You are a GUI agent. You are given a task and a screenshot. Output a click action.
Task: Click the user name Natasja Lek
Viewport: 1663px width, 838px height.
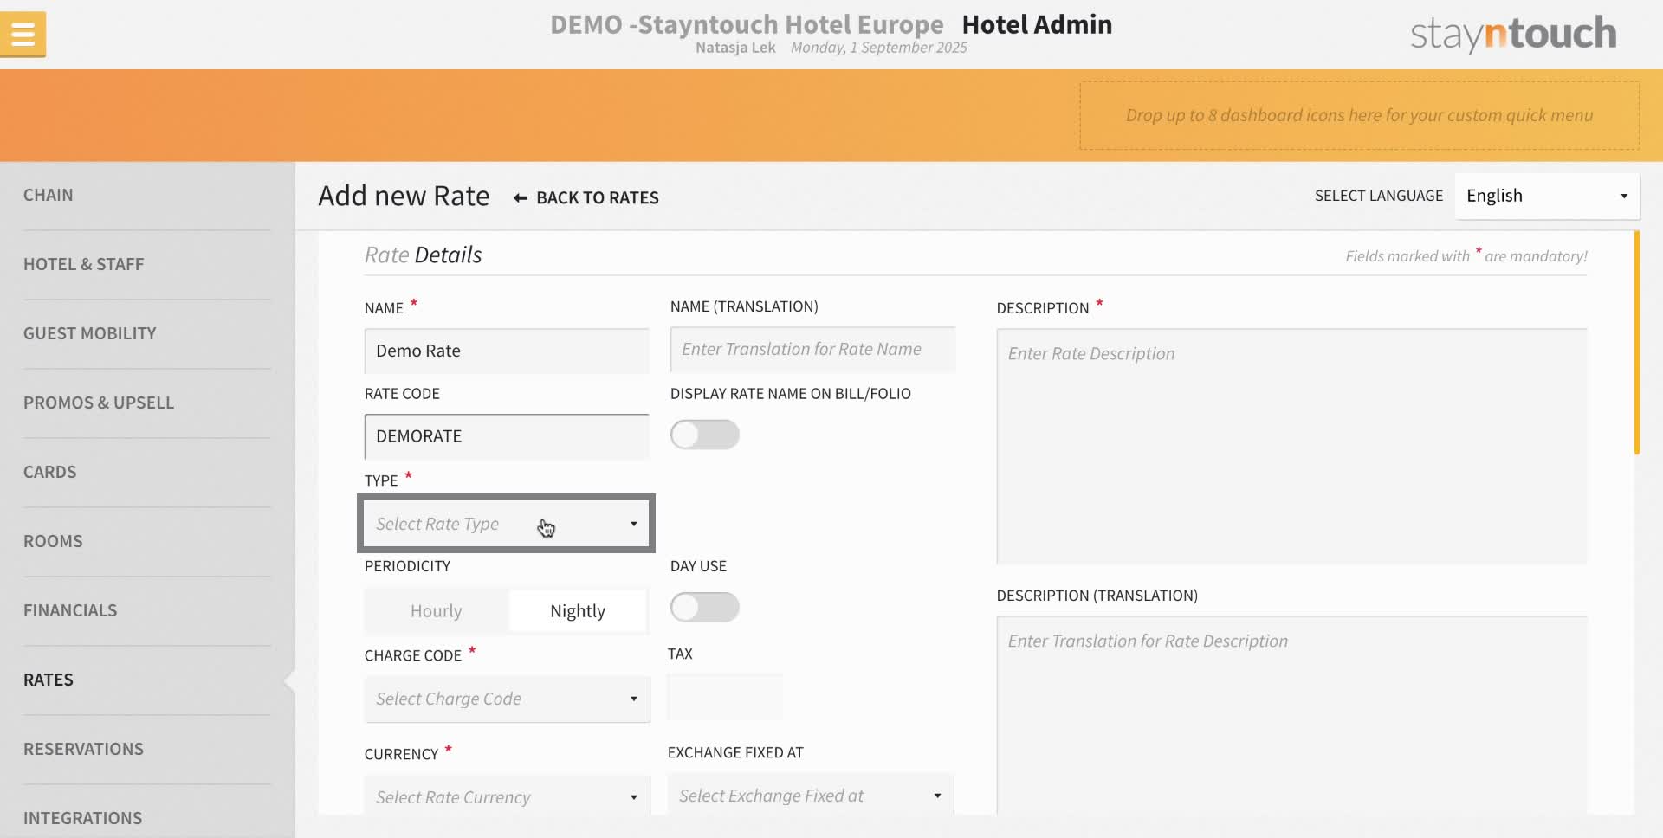735,48
